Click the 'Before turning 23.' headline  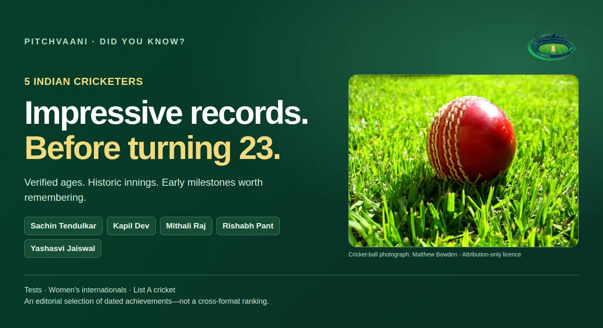pyautogui.click(x=152, y=148)
